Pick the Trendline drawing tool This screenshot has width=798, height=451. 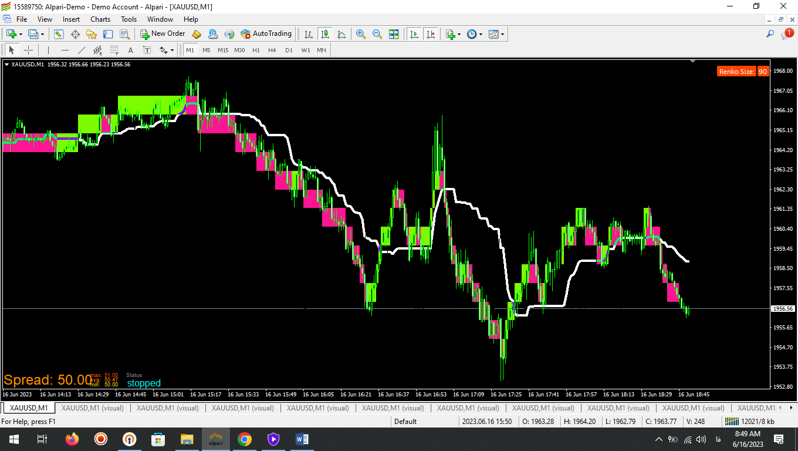click(x=81, y=50)
